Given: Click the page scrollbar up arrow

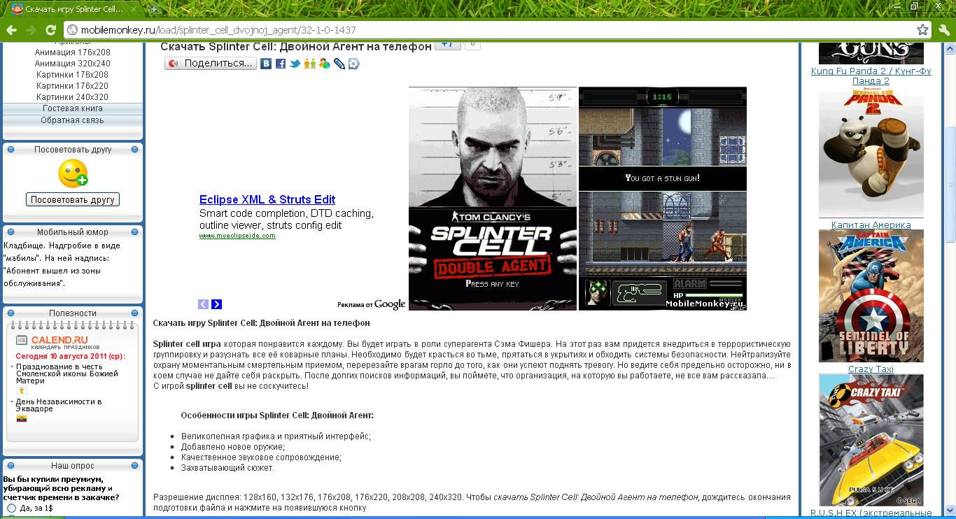Looking at the screenshot, I should [950, 48].
